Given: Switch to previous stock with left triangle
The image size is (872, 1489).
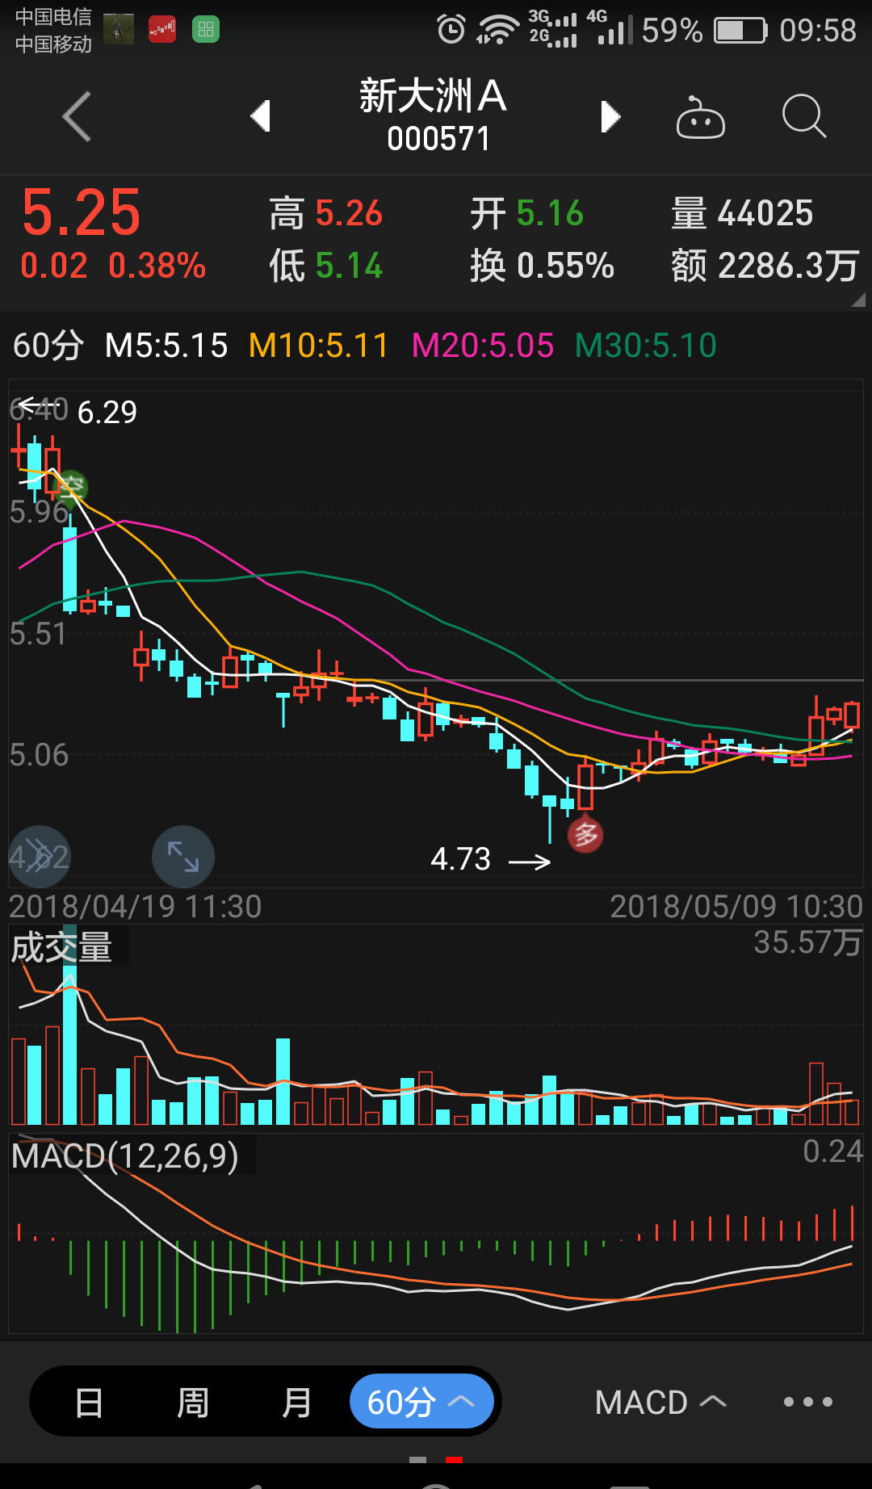Looking at the screenshot, I should [x=260, y=116].
